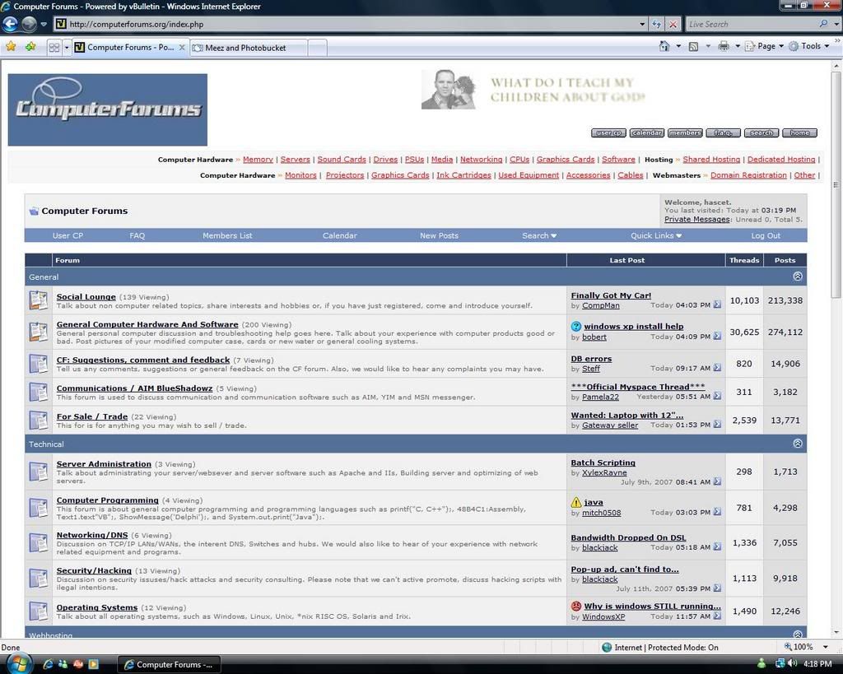Open the Tools menu in the command bar
Screen dimensions: 843x674
pyautogui.click(x=808, y=46)
